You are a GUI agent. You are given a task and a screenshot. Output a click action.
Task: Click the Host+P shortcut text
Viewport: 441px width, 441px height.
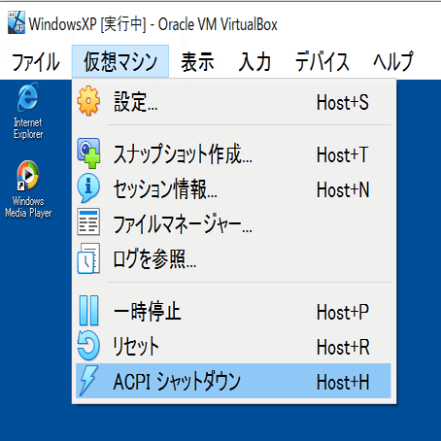[343, 313]
